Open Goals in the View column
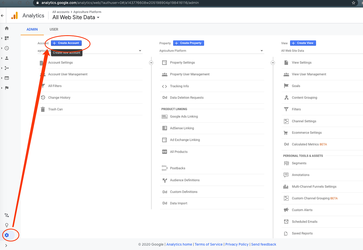The width and height of the screenshot is (363, 250). pyautogui.click(x=296, y=86)
